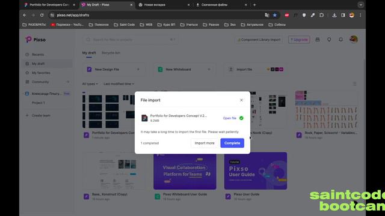
Task: Open Pixso User Guide thumbnail
Action: (256, 170)
